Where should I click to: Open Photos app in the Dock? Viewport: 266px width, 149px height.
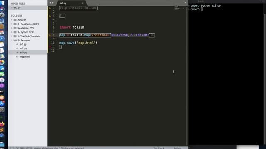coord(2,62)
